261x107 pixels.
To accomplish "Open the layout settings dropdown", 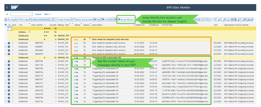I will 247,20.
